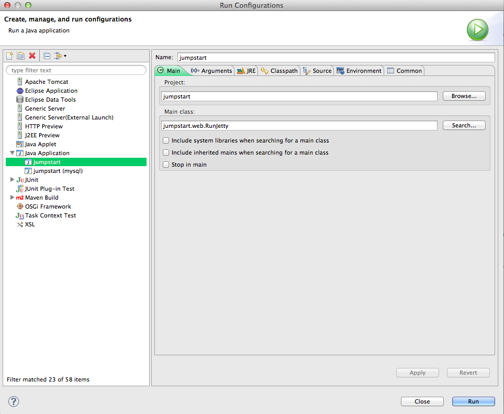Screen dimensions: 504x414
Task: Click the configuration Name field
Action: point(336,57)
